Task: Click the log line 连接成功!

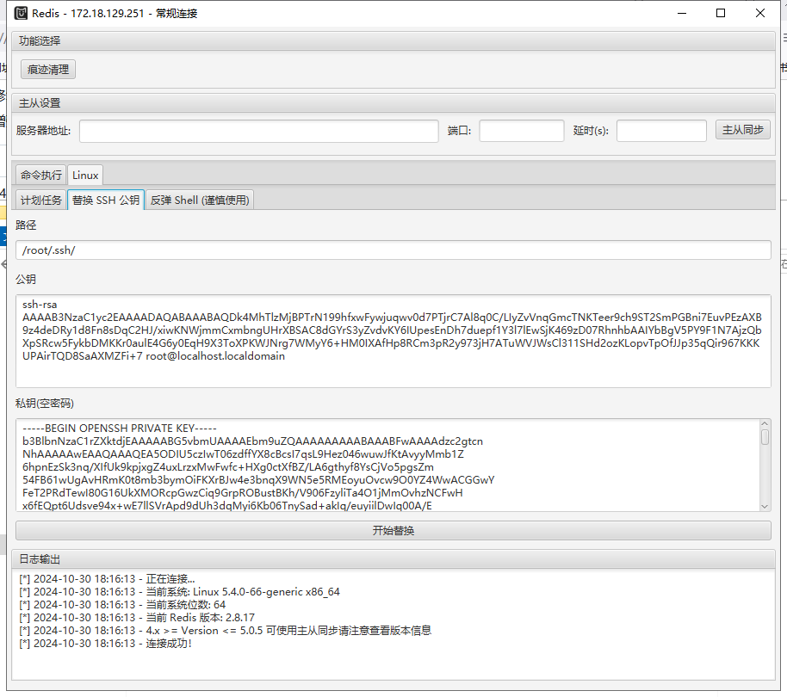Action: pos(105,644)
